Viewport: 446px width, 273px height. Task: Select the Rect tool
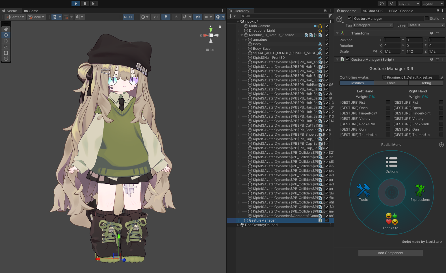[x=6, y=53]
